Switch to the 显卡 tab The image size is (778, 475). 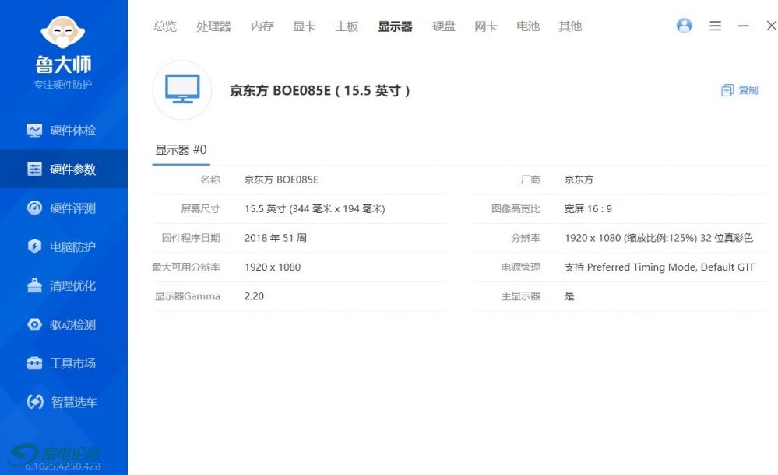click(305, 26)
